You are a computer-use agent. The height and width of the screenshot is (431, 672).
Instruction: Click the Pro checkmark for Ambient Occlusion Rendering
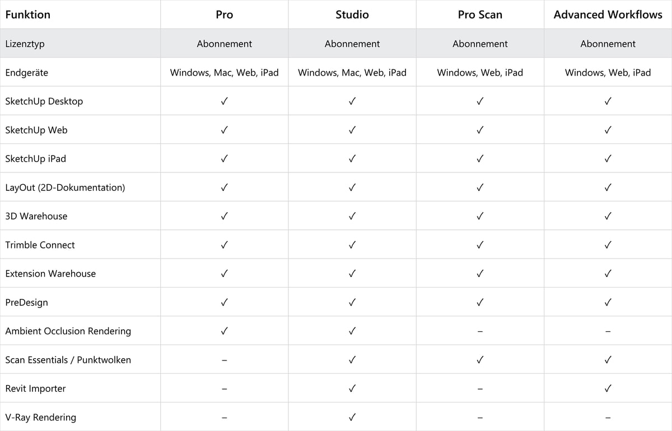(224, 331)
